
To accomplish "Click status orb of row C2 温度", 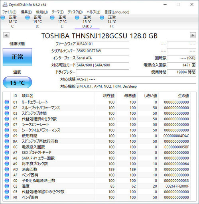I will tap(7, 186).
